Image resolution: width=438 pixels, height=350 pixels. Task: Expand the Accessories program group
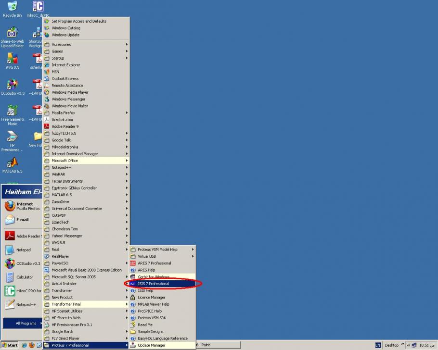point(86,44)
